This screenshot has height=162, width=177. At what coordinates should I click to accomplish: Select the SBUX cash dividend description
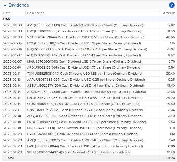pos(78,152)
